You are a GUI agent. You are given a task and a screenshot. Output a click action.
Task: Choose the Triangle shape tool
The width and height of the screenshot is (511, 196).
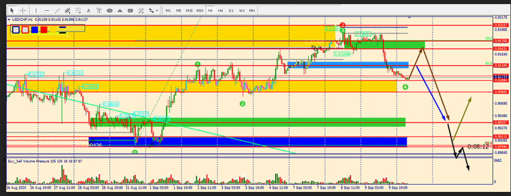pos(120,10)
